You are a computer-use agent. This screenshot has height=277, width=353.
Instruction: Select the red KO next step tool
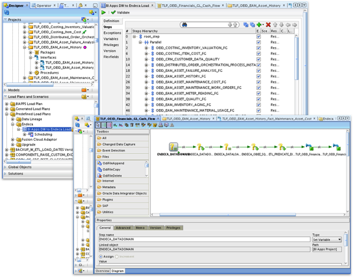coord(109,125)
